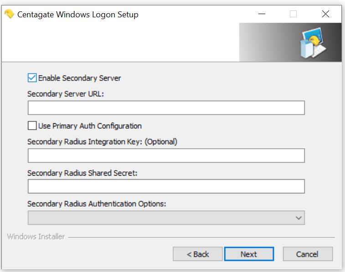Open the Secondary Radius Authentication Options dropdown
Viewport: 345px width, 272px height.
pyautogui.click(x=166, y=218)
